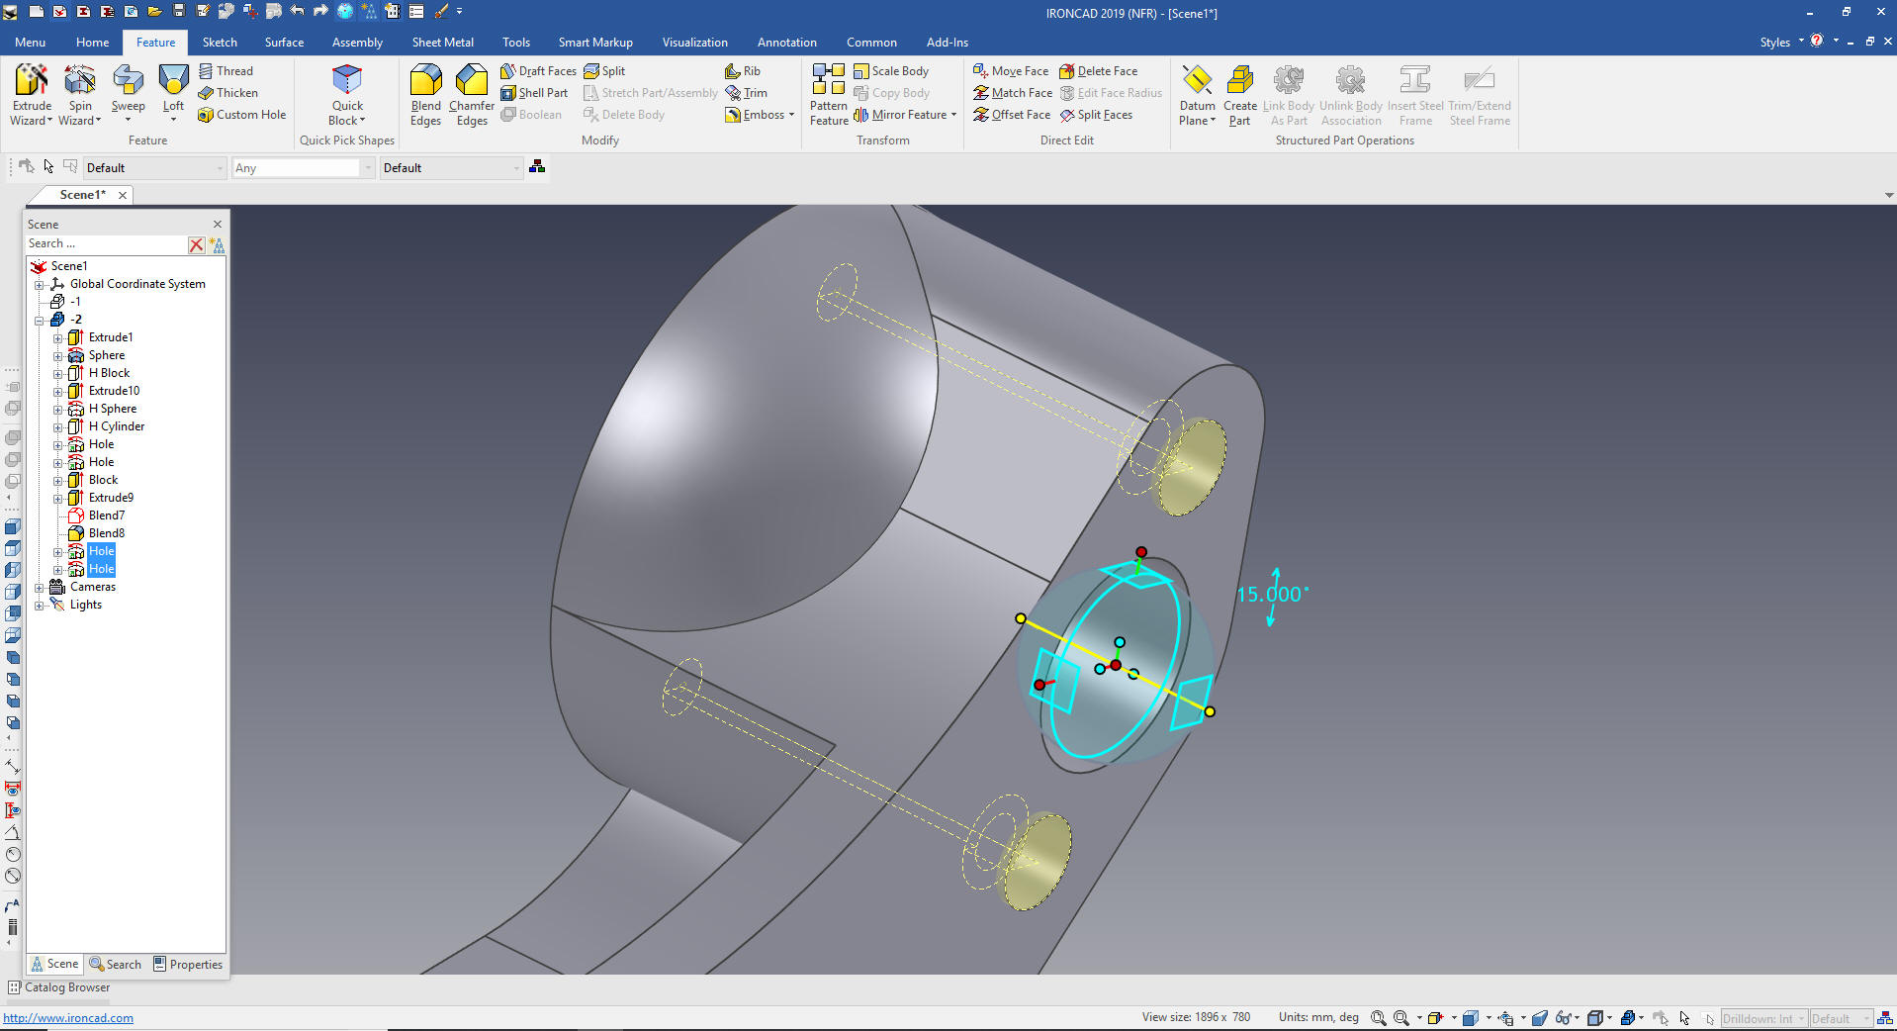Open the ironcad.com link
The width and height of the screenshot is (1897, 1031).
tap(68, 1018)
